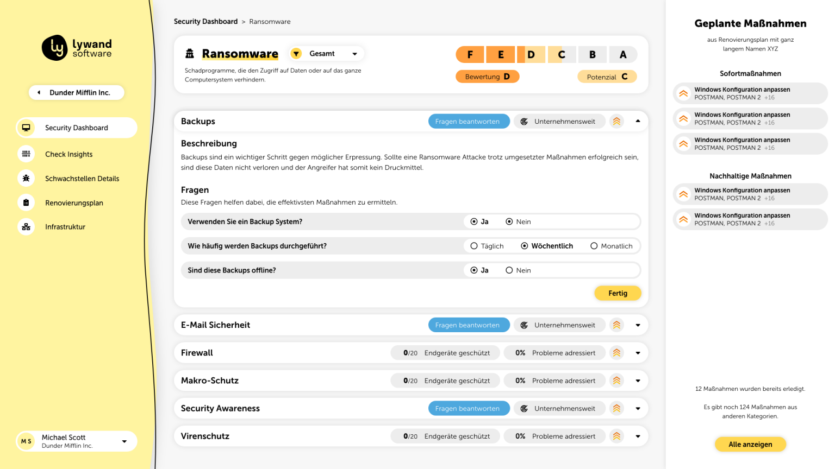Click the Renovierungsplan clipboard icon

(x=26, y=202)
